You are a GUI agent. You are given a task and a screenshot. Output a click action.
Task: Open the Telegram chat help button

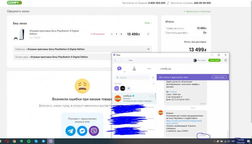point(71,131)
